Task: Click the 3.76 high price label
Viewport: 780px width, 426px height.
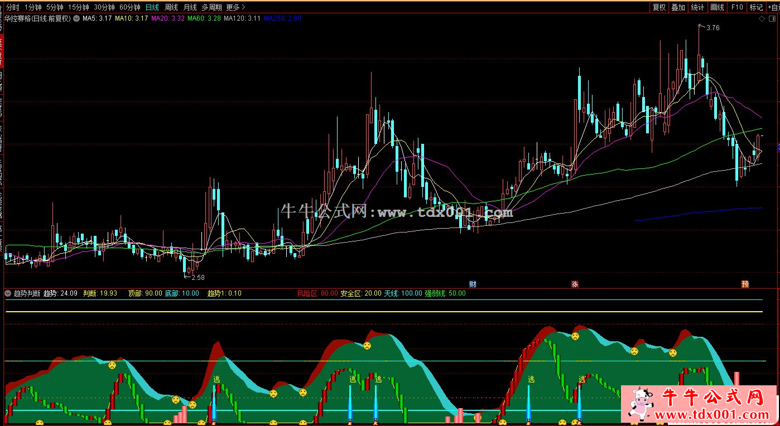Action: [712, 28]
